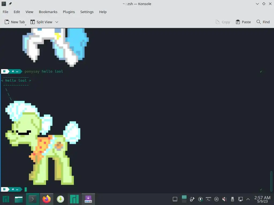Click the Copy toolbar button
This screenshot has width=274, height=205.
223,22
